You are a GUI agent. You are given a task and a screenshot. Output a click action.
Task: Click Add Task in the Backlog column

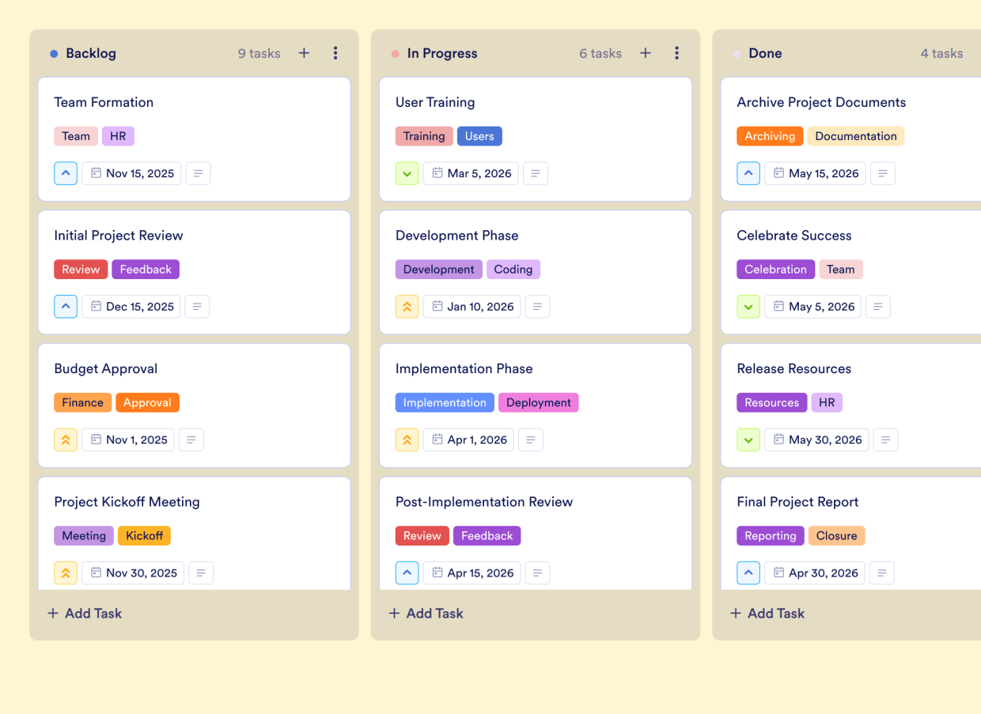coord(84,613)
